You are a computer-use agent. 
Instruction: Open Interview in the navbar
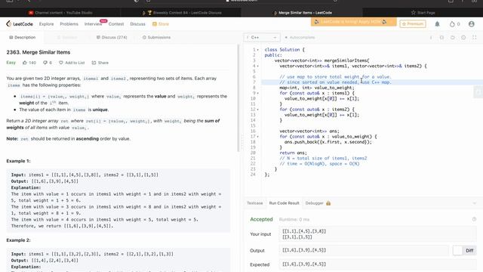[x=93, y=23]
